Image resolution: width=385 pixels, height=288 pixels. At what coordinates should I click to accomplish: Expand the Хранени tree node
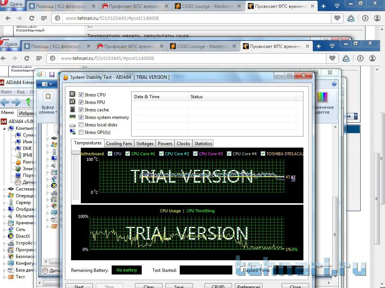4,223
